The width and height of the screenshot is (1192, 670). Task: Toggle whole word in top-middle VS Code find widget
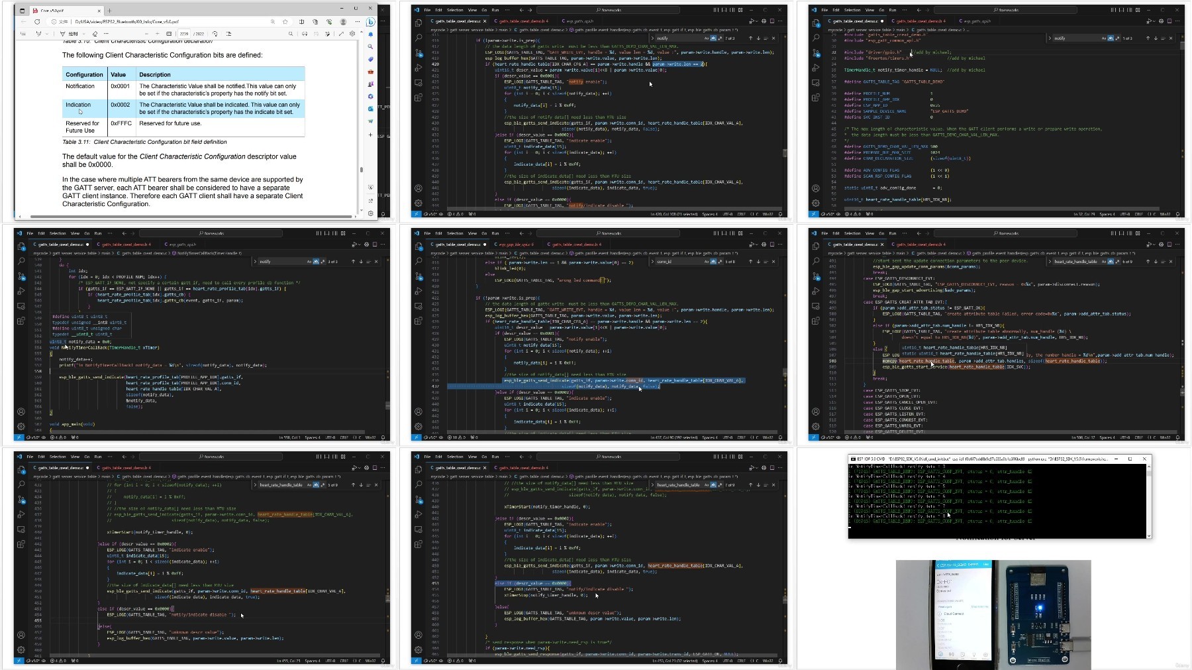[713, 38]
